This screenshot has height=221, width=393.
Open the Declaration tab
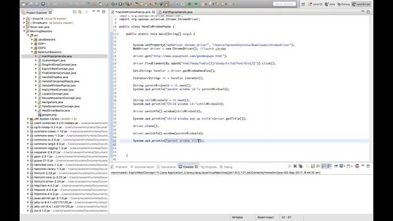point(166,167)
